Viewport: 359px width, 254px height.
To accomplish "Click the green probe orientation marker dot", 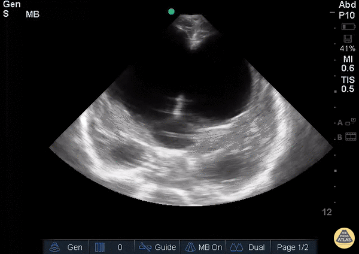I will click(x=171, y=11).
